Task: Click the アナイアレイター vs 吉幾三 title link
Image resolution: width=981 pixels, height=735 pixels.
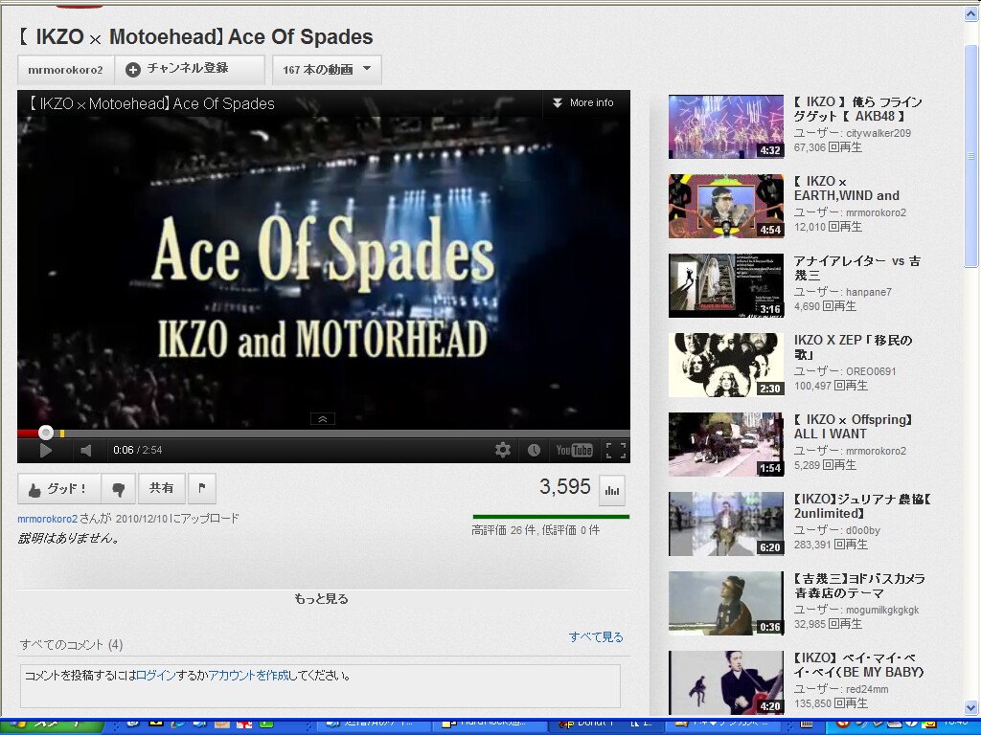Action: (x=857, y=268)
